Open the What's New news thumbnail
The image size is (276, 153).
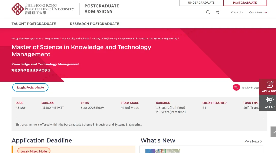point(163,151)
